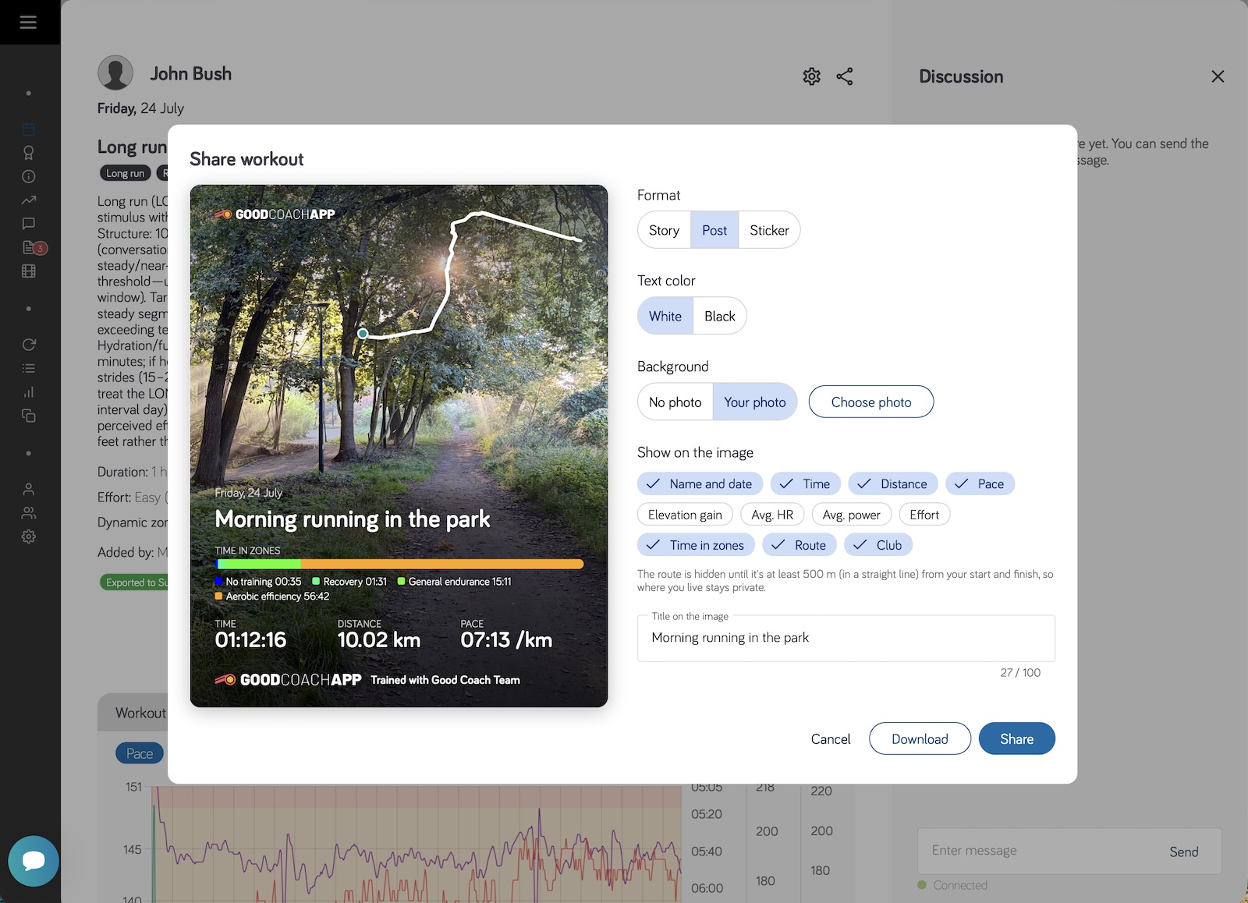The width and height of the screenshot is (1248, 903).
Task: Toggle the Route chip
Action: [799, 545]
